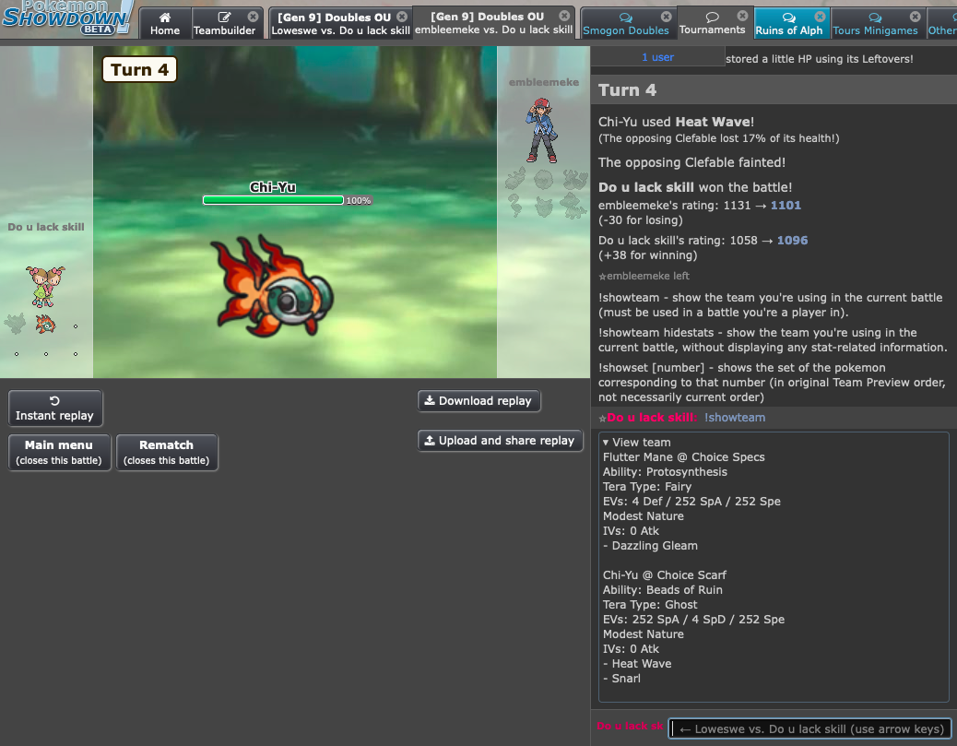Click 'Chi-Yu @ Choice Scarf' line

(665, 575)
